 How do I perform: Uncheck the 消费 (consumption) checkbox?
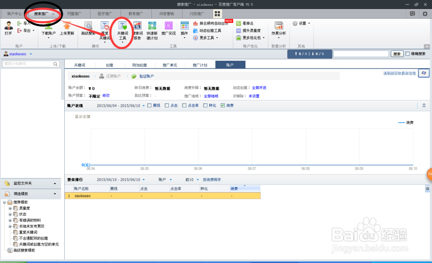tap(222, 105)
